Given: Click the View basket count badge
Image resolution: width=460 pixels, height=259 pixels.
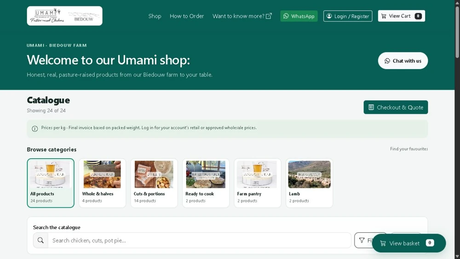Looking at the screenshot, I should pyautogui.click(x=430, y=243).
